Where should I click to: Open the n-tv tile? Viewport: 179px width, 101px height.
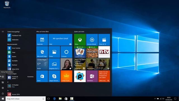(104, 52)
